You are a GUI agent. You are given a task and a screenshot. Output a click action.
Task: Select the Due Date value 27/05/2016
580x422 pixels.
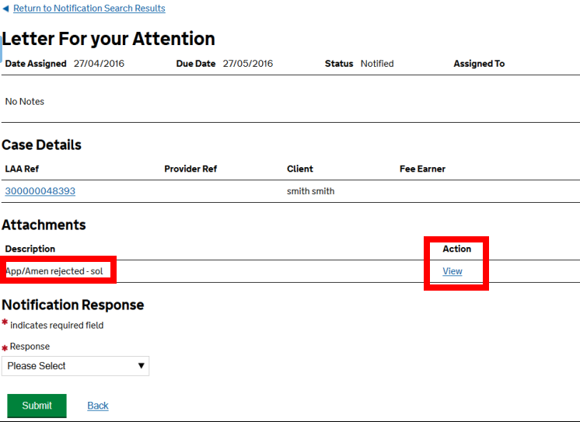pyautogui.click(x=248, y=64)
